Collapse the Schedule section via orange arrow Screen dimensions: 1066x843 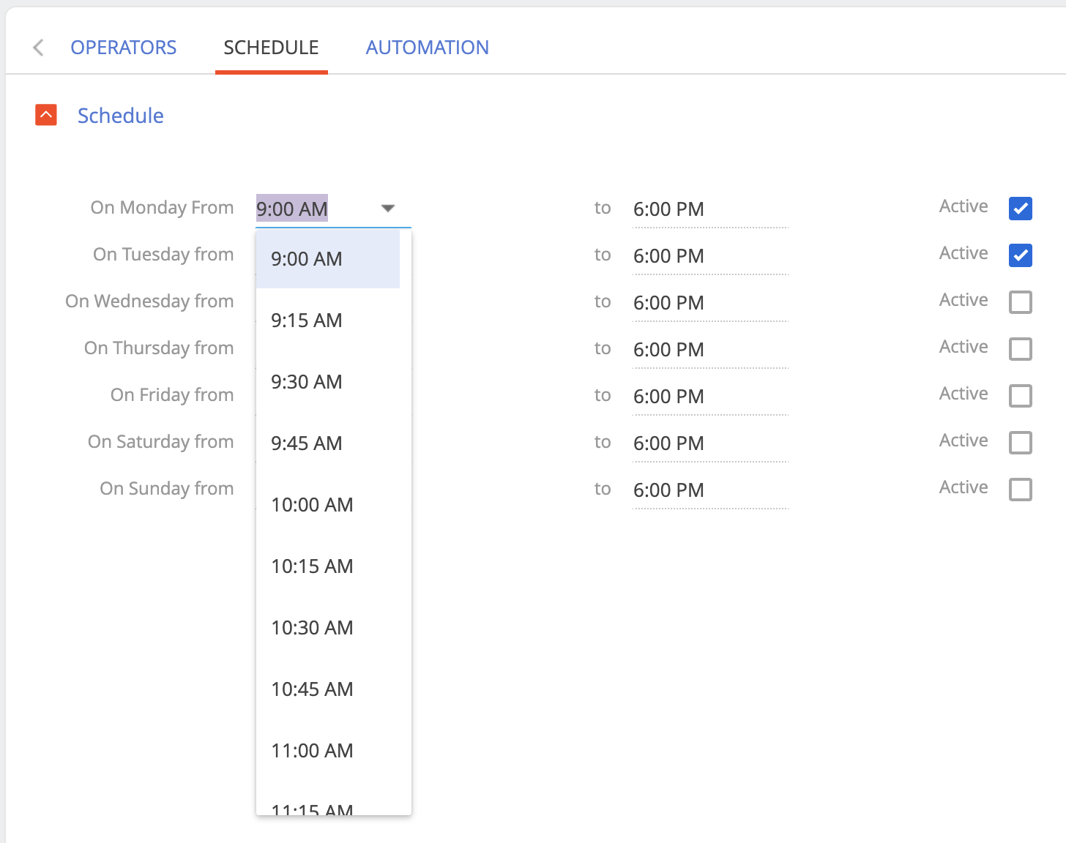(x=45, y=115)
